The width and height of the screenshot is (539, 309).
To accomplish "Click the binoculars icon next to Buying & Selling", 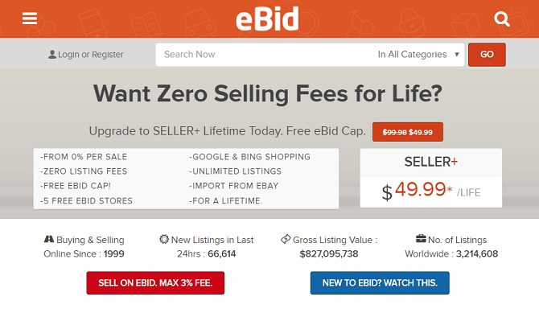I will coord(49,239).
